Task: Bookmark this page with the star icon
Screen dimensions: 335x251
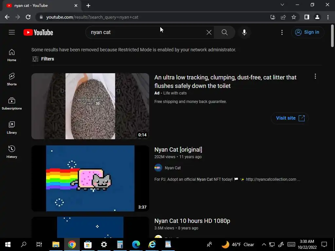Action: (x=294, y=17)
